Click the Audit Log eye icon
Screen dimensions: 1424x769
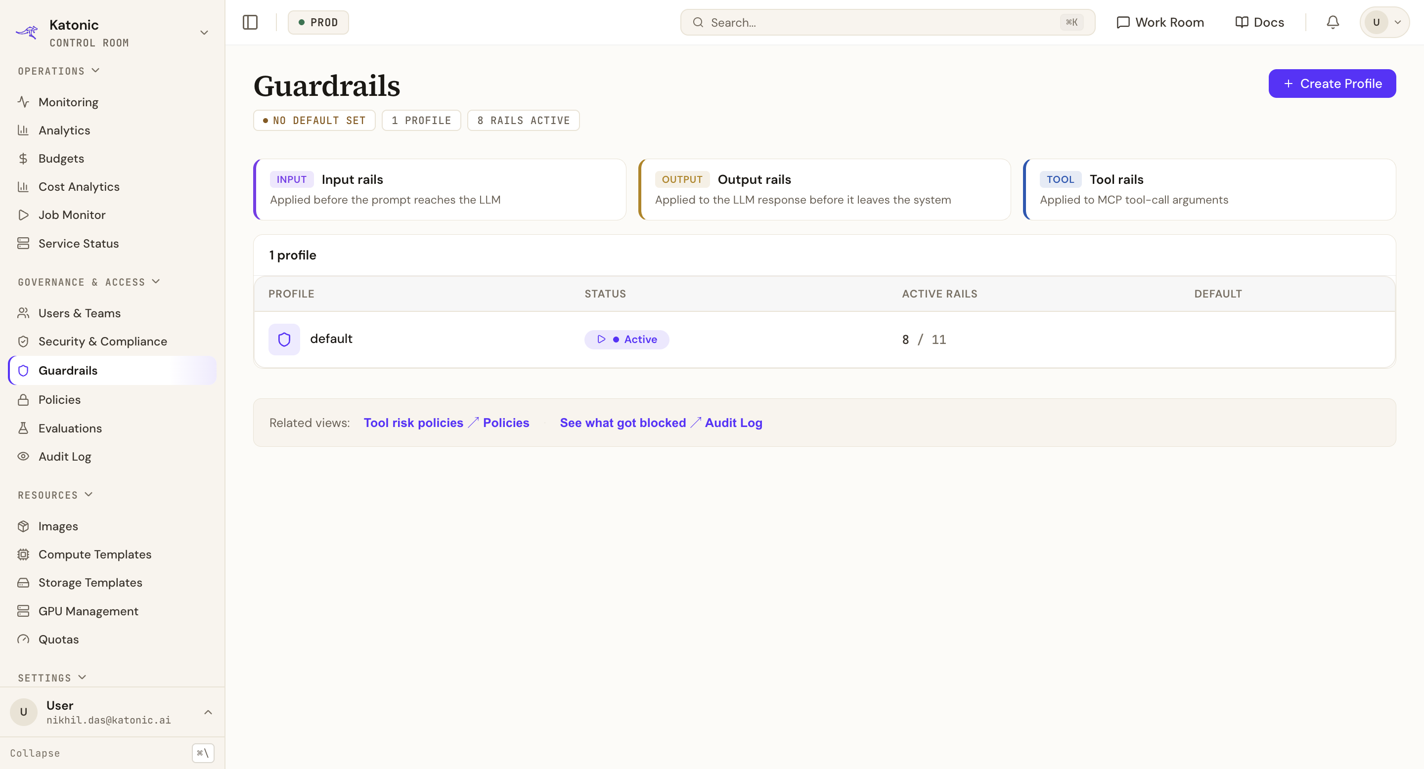23,456
